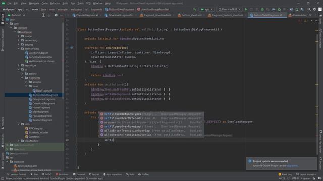Click Attach Debugger to Android Process icon
The image size is (323, 181).
tap(279, 9)
